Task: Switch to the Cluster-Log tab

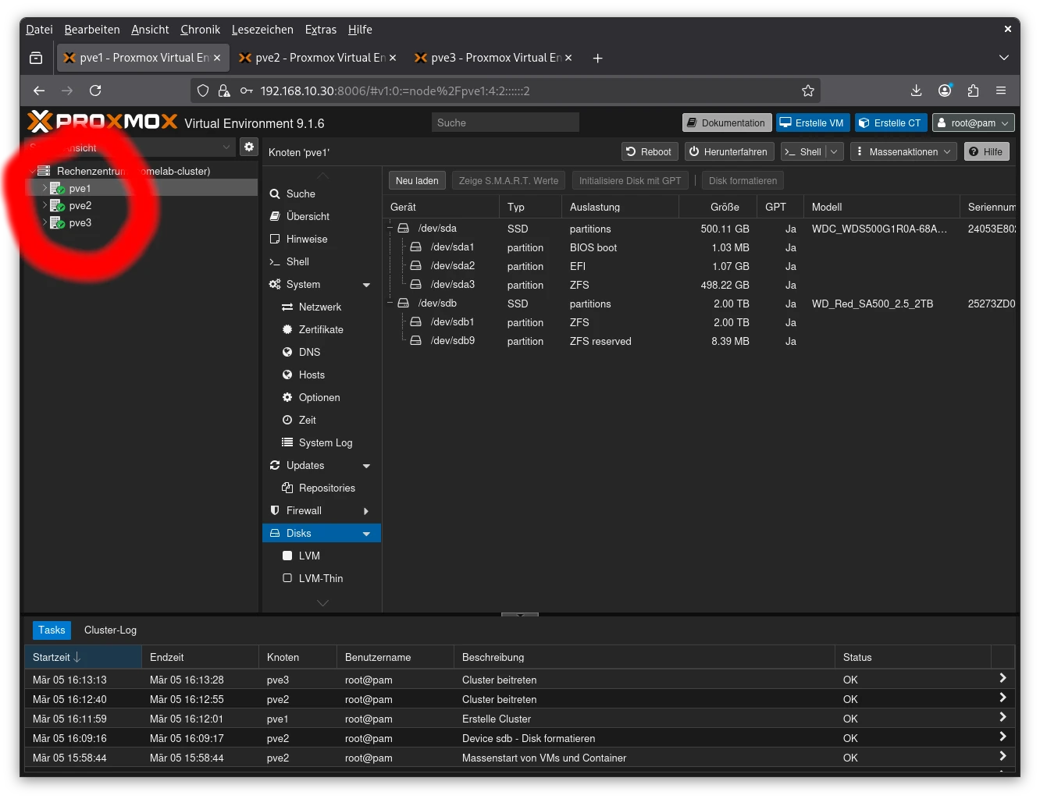Action: pyautogui.click(x=110, y=630)
